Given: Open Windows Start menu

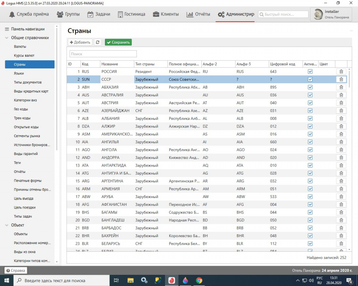Looking at the screenshot, I should 7,280.
